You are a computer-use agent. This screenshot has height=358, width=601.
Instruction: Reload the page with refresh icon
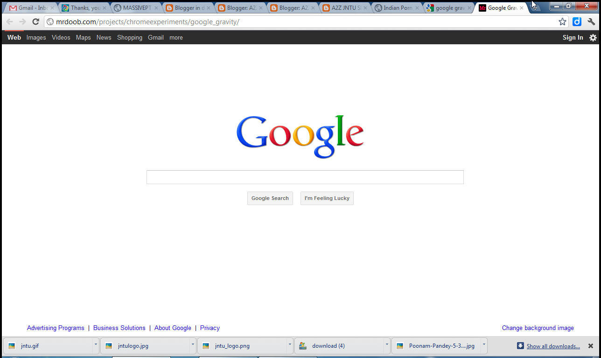(35, 22)
